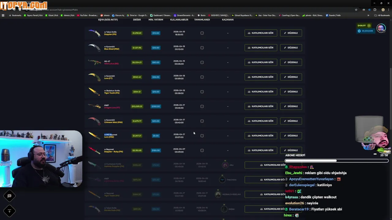The width and height of the screenshot is (392, 220).
Task: Click the $250.00 minimum deposit badge
Action: tap(156, 106)
